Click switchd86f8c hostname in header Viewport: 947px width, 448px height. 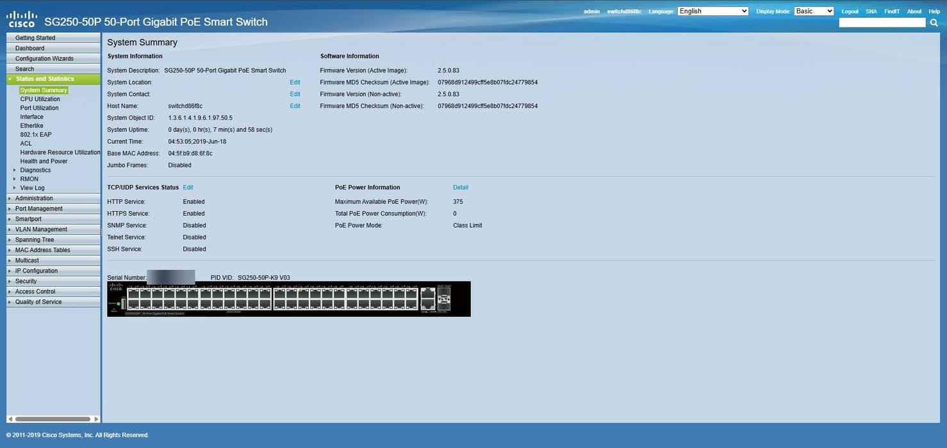[624, 12]
